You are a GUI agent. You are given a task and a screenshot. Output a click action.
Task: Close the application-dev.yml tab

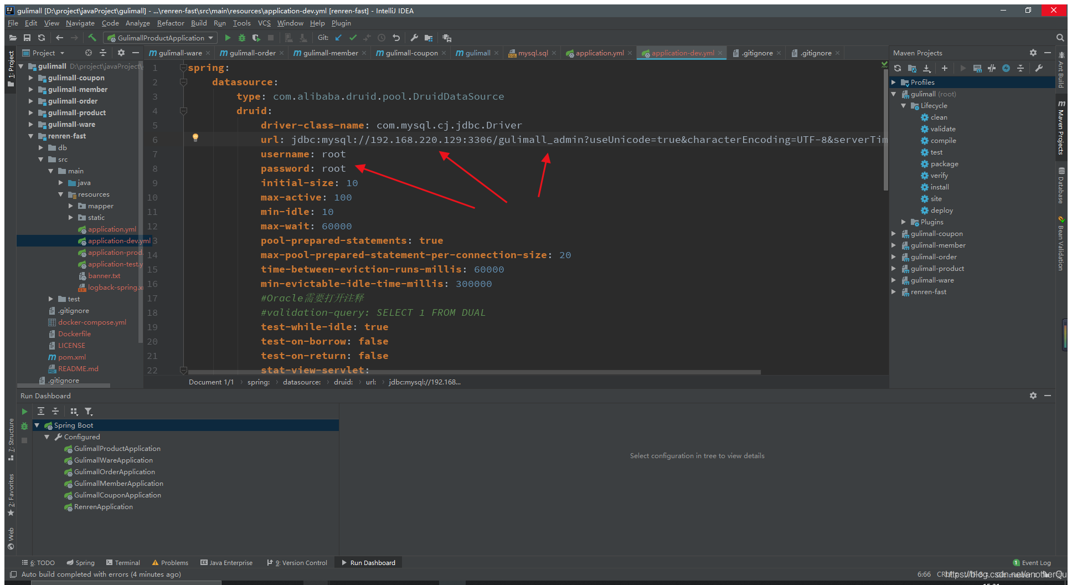(x=720, y=53)
